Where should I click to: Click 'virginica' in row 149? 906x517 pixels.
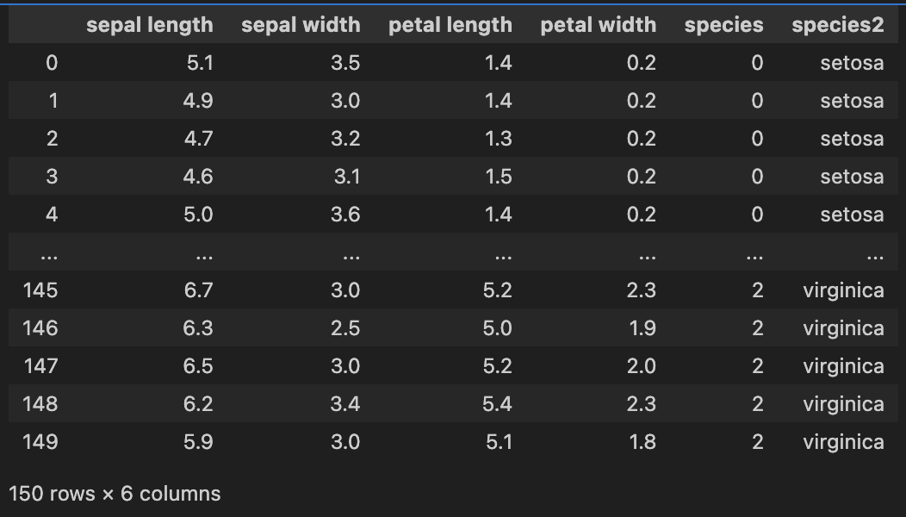coord(843,442)
